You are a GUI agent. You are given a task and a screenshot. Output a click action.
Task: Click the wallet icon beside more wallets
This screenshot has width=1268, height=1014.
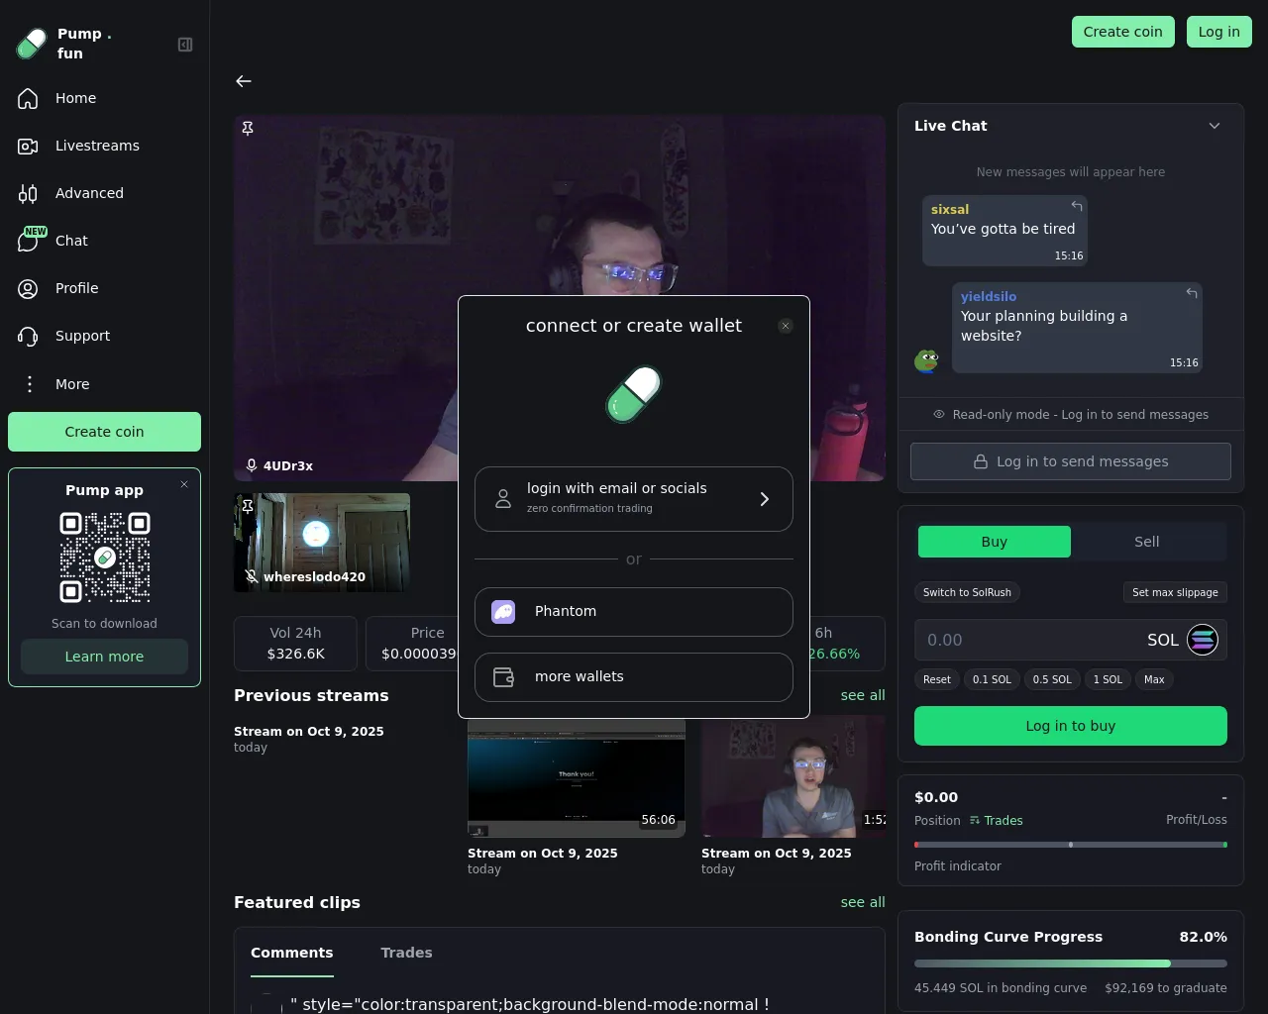[503, 677]
